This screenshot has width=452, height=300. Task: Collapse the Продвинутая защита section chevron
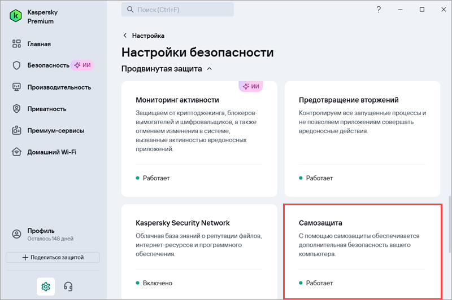(x=210, y=69)
